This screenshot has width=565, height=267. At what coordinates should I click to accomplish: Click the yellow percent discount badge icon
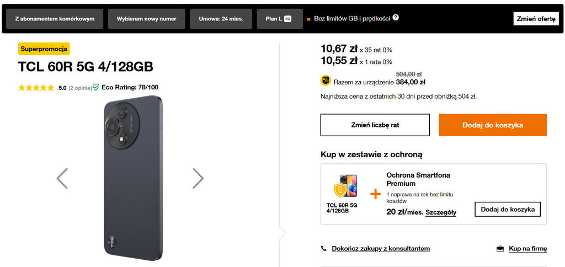click(x=326, y=81)
